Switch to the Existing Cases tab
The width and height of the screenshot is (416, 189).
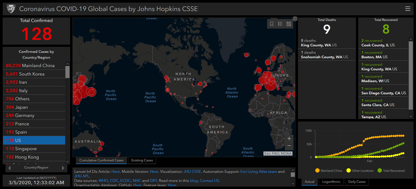point(142,160)
